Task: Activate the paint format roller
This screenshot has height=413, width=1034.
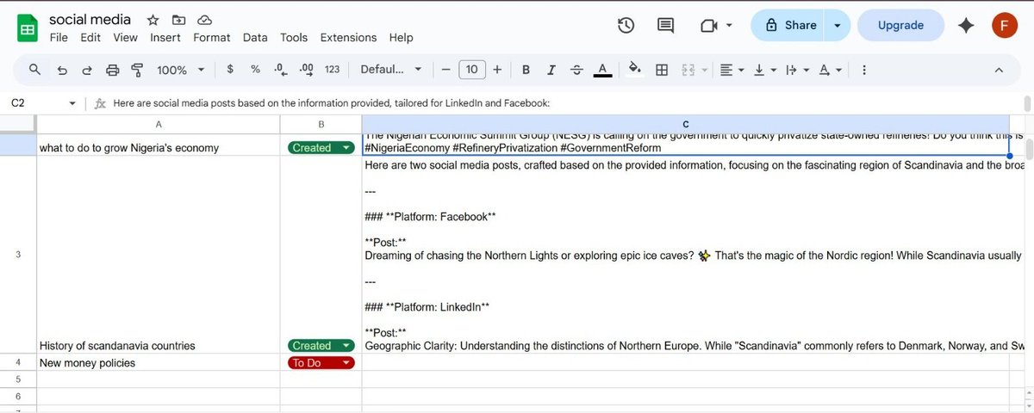Action: coord(137,70)
